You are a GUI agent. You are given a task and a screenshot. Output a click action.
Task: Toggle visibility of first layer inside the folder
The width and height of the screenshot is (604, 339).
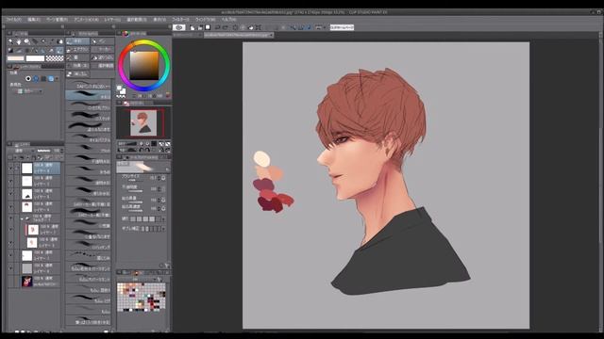[x=10, y=230]
